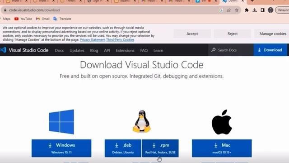Click the Google icon in address bar
The image size is (289, 163).
click(221, 10)
